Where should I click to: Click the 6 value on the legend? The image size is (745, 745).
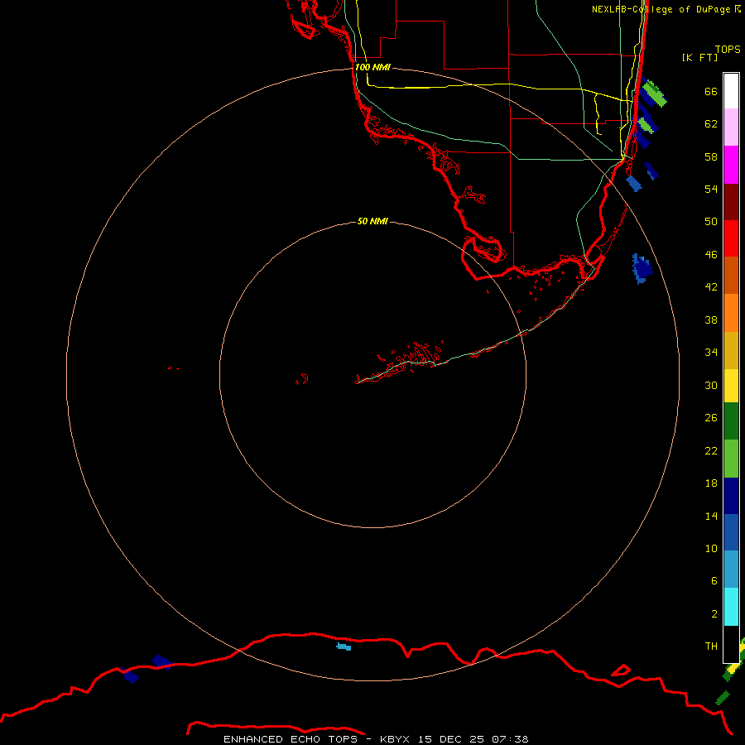point(714,581)
